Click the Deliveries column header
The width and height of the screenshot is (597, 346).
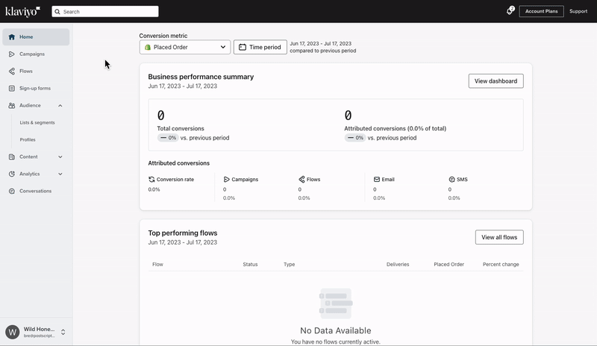click(x=398, y=264)
